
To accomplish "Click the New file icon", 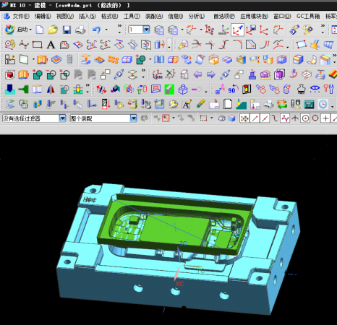I will pyautogui.click(x=40, y=30).
